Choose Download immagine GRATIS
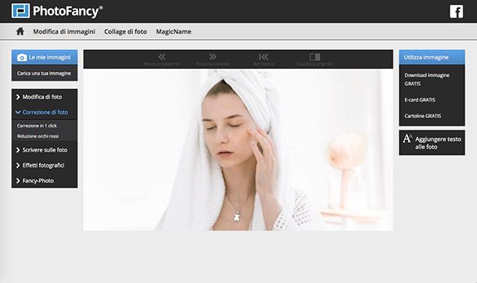The height and width of the screenshot is (283, 477). [x=427, y=79]
